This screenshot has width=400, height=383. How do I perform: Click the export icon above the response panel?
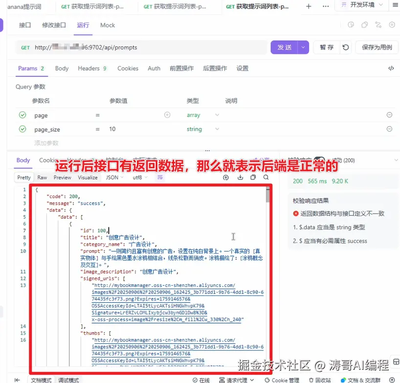(x=226, y=178)
